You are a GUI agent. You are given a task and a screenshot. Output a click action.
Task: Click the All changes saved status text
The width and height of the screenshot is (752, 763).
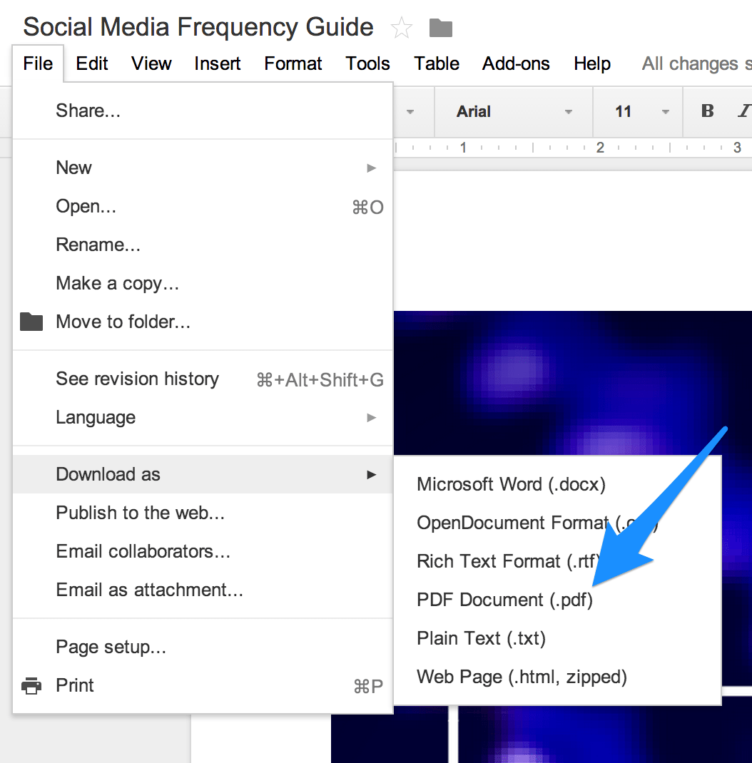point(695,63)
